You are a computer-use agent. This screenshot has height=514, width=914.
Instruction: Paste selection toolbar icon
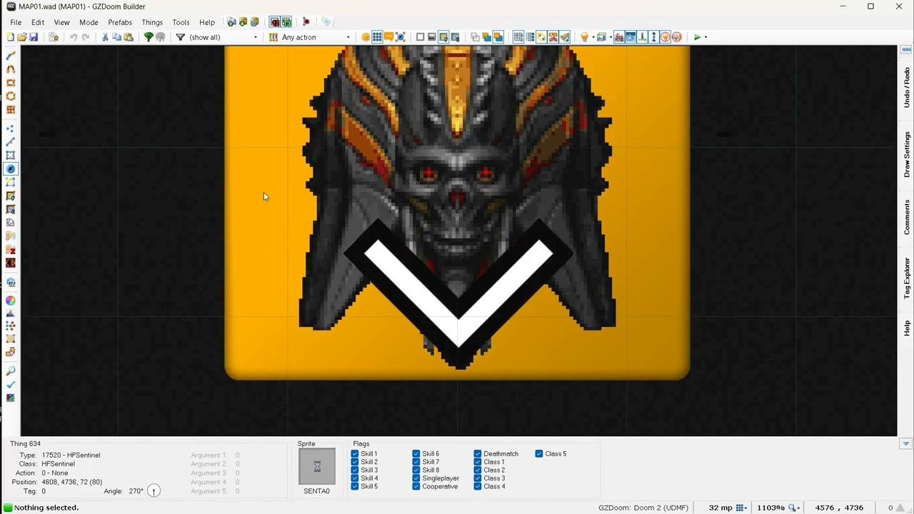pyautogui.click(x=129, y=37)
